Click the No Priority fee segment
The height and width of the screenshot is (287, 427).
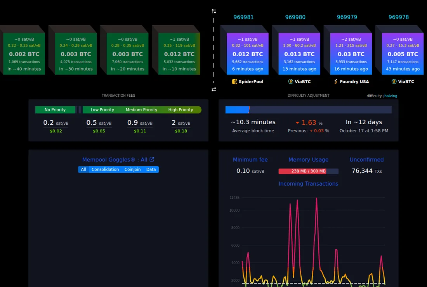(55, 110)
